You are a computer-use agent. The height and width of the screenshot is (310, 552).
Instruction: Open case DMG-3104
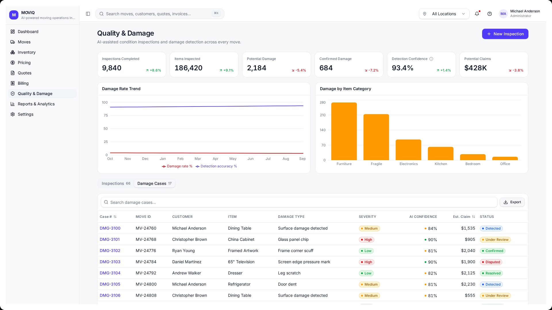[x=110, y=273]
